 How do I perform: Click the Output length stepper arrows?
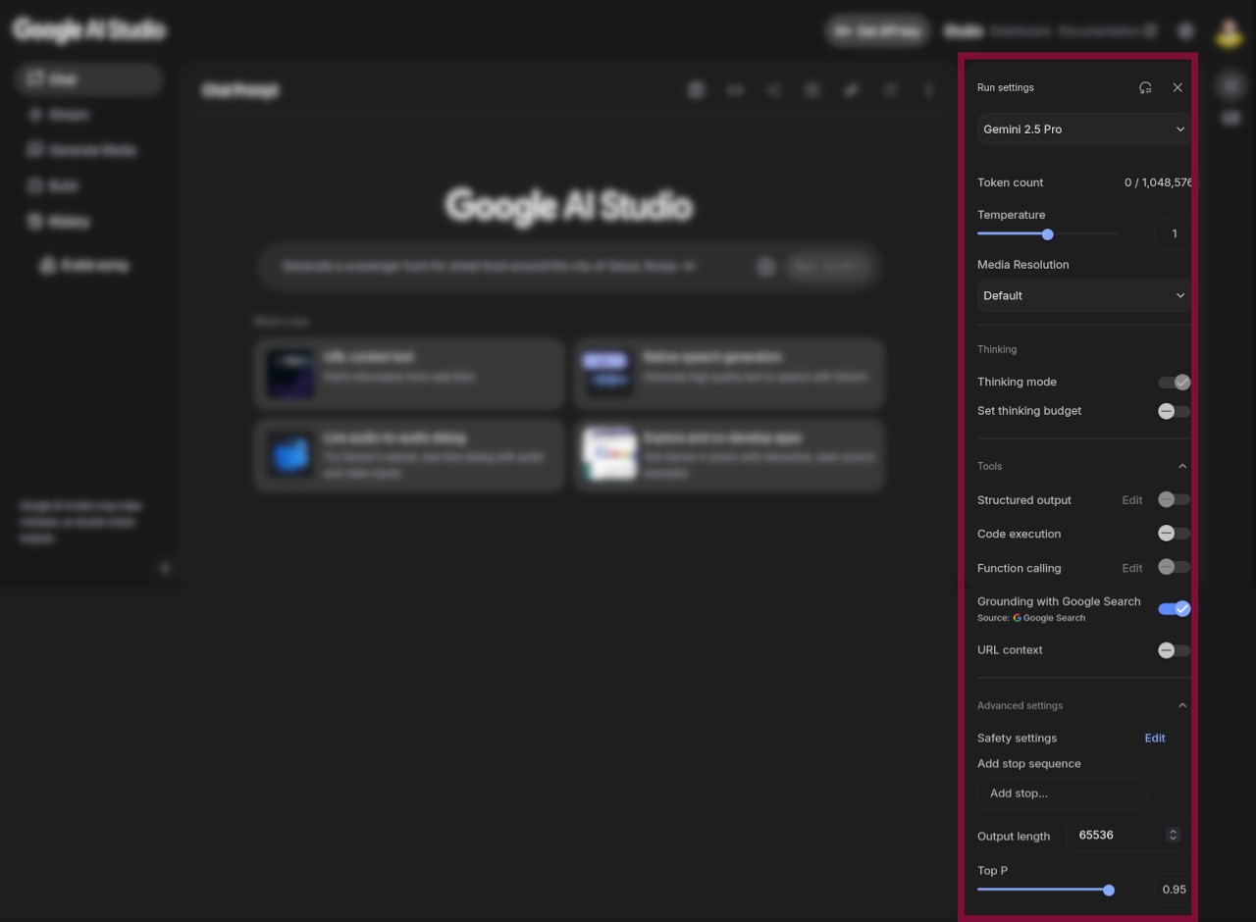point(1172,835)
